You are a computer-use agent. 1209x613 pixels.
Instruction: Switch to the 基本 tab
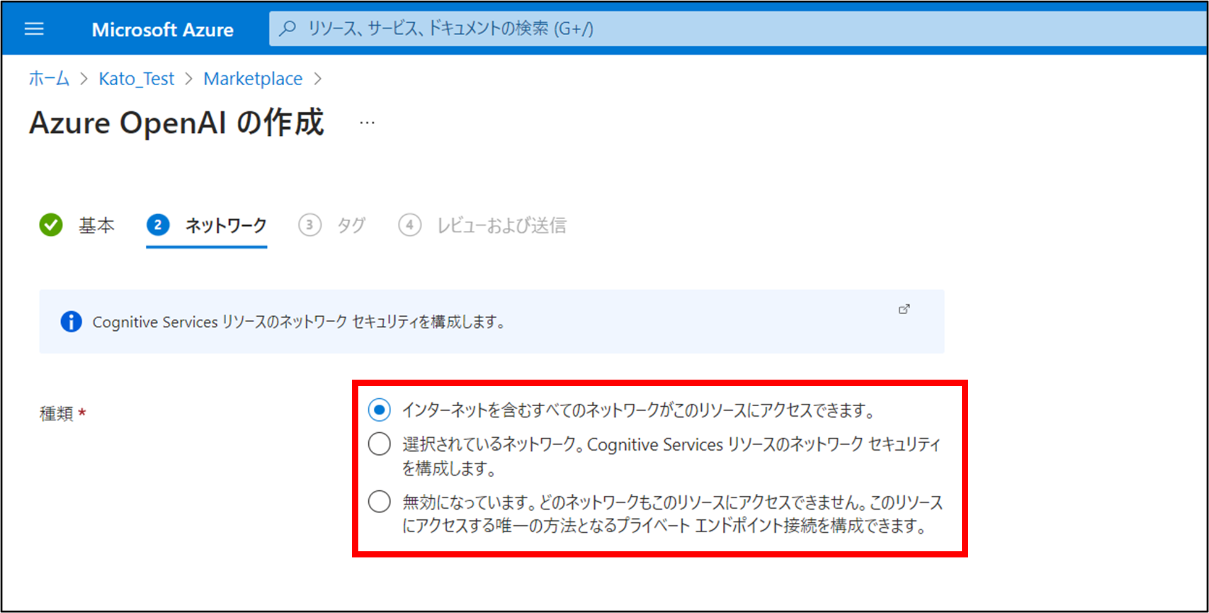coord(96,225)
